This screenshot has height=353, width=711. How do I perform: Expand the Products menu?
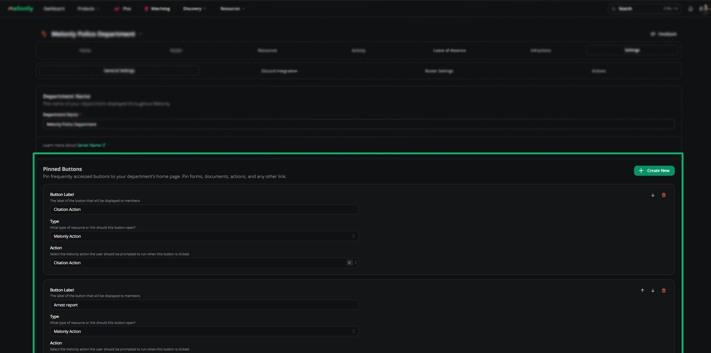[x=88, y=9]
